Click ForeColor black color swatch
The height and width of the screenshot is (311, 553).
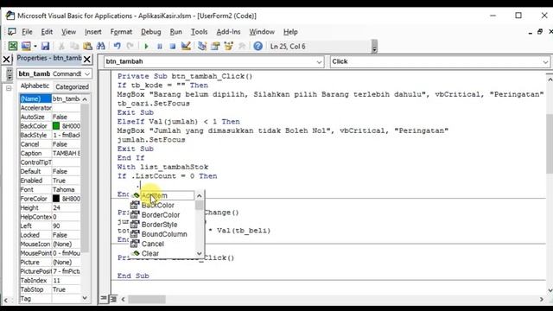click(x=55, y=199)
